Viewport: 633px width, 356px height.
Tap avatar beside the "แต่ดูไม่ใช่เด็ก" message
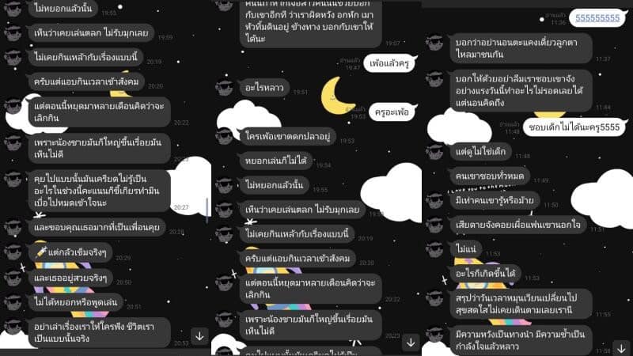tap(435, 151)
